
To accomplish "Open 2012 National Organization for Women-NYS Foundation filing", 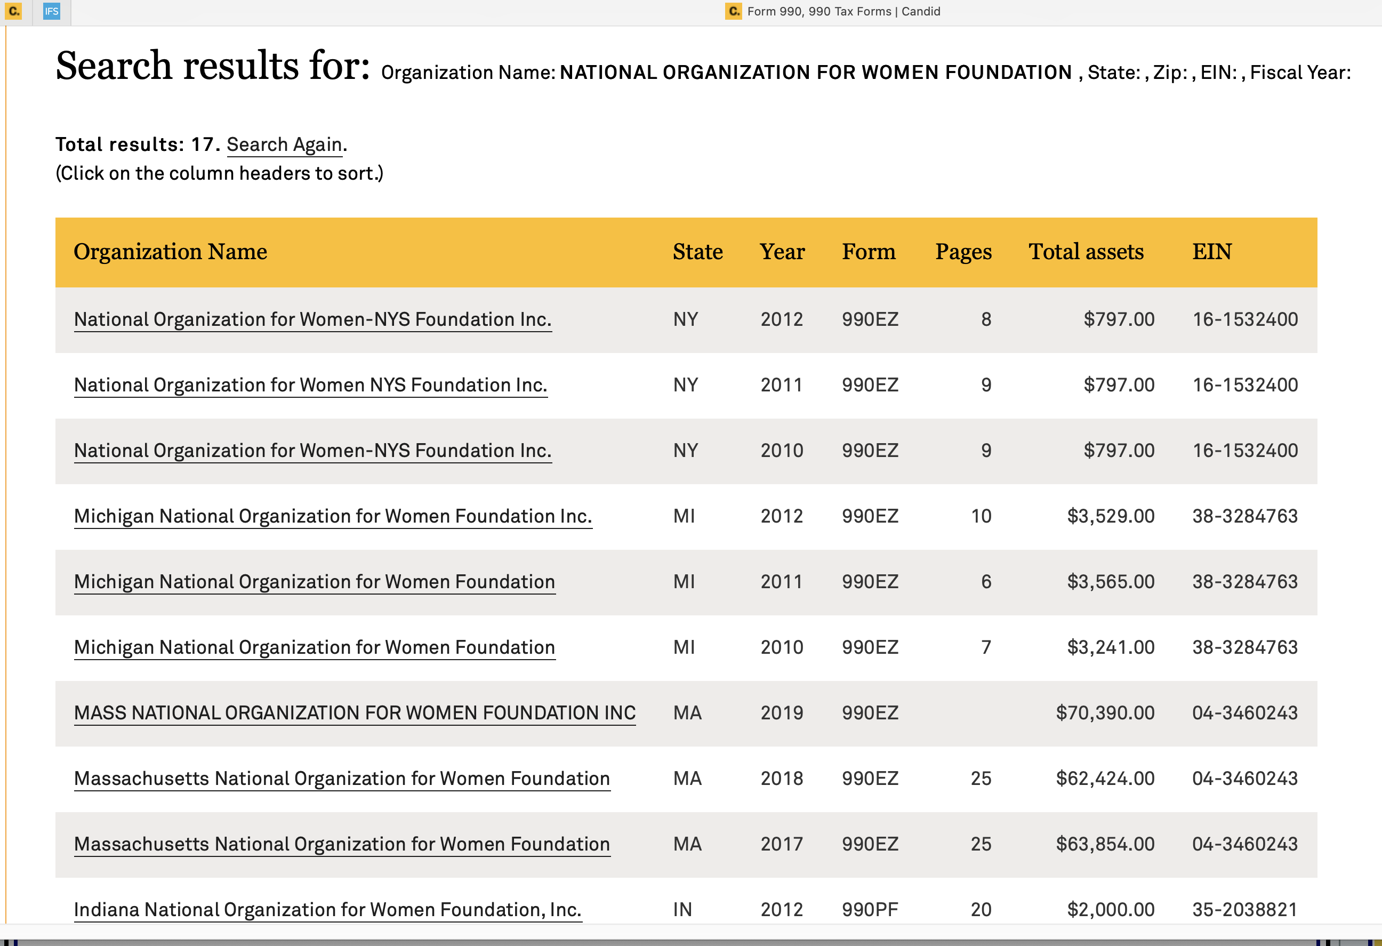I will 313,319.
